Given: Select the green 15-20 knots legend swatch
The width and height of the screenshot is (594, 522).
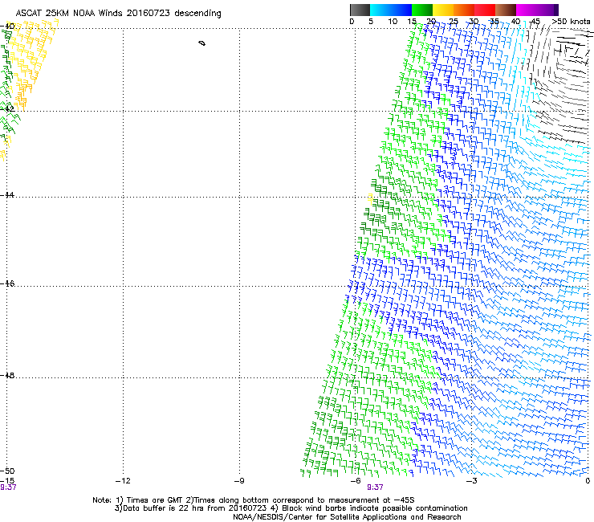Looking at the screenshot, I should click(x=422, y=10).
